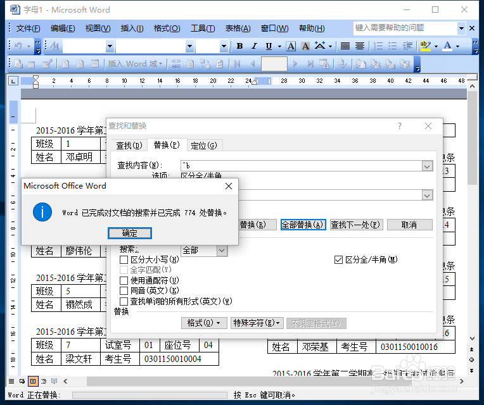Apply numbered list icon
Viewport: 484px width, 405px height.
(x=378, y=46)
